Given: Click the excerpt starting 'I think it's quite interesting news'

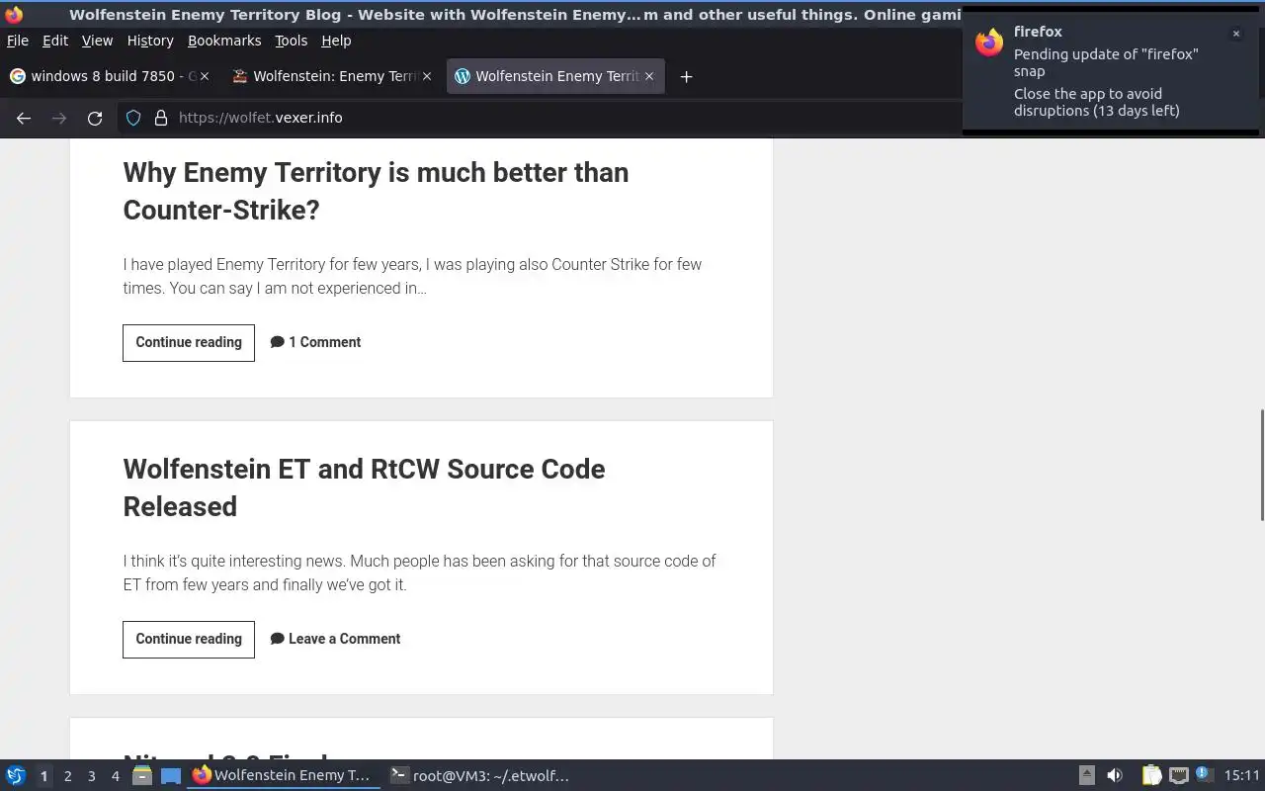Looking at the screenshot, I should tap(419, 572).
